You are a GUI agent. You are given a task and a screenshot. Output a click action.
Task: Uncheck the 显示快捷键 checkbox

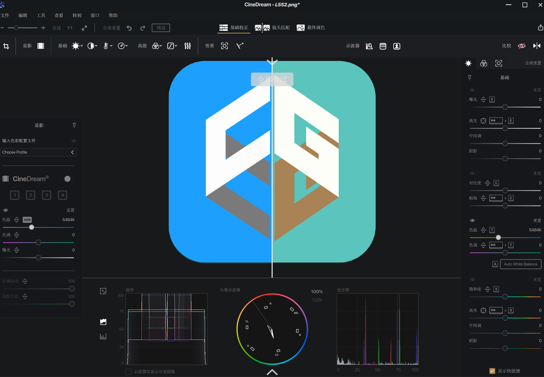click(x=492, y=371)
